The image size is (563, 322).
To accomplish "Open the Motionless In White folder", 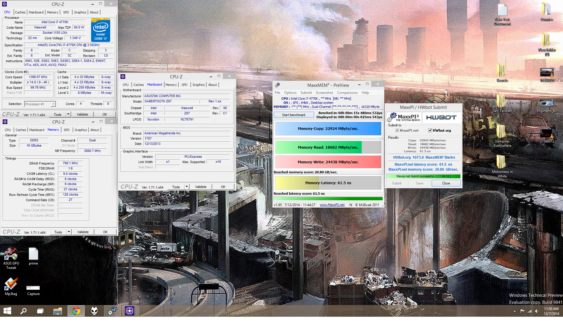I will point(502,166).
